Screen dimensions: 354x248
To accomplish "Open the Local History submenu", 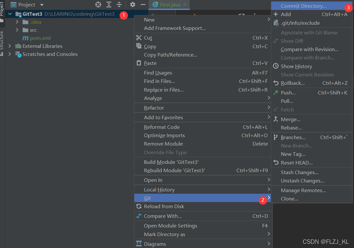I will click(x=203, y=190).
